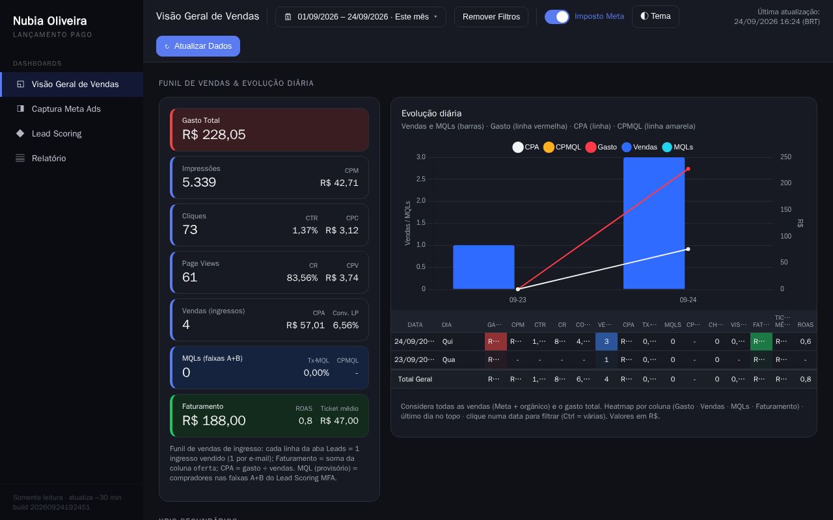Click the CPM column header

518,325
